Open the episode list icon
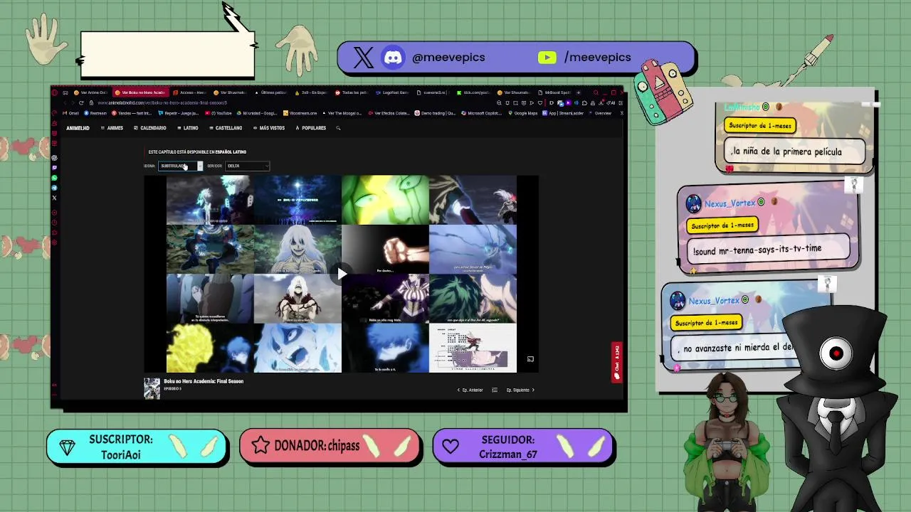The width and height of the screenshot is (911, 512). point(495,390)
